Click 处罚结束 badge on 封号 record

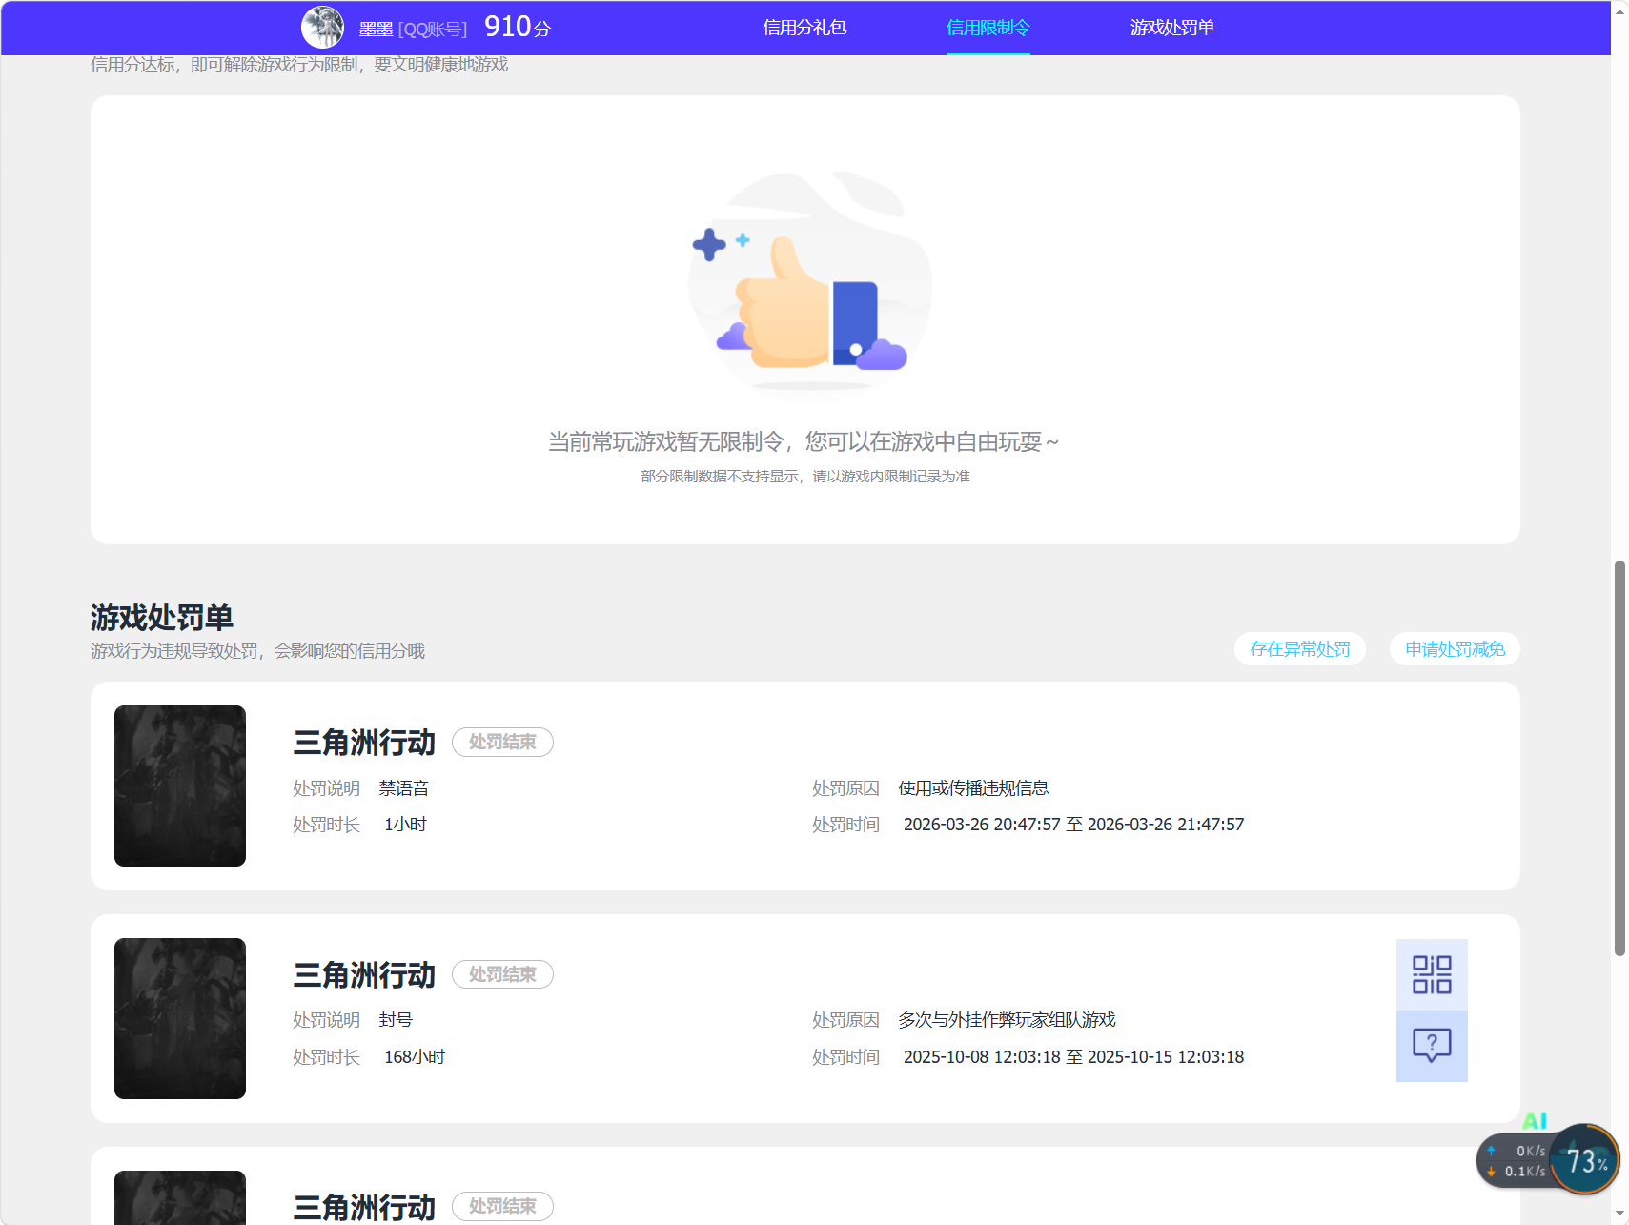tap(502, 974)
